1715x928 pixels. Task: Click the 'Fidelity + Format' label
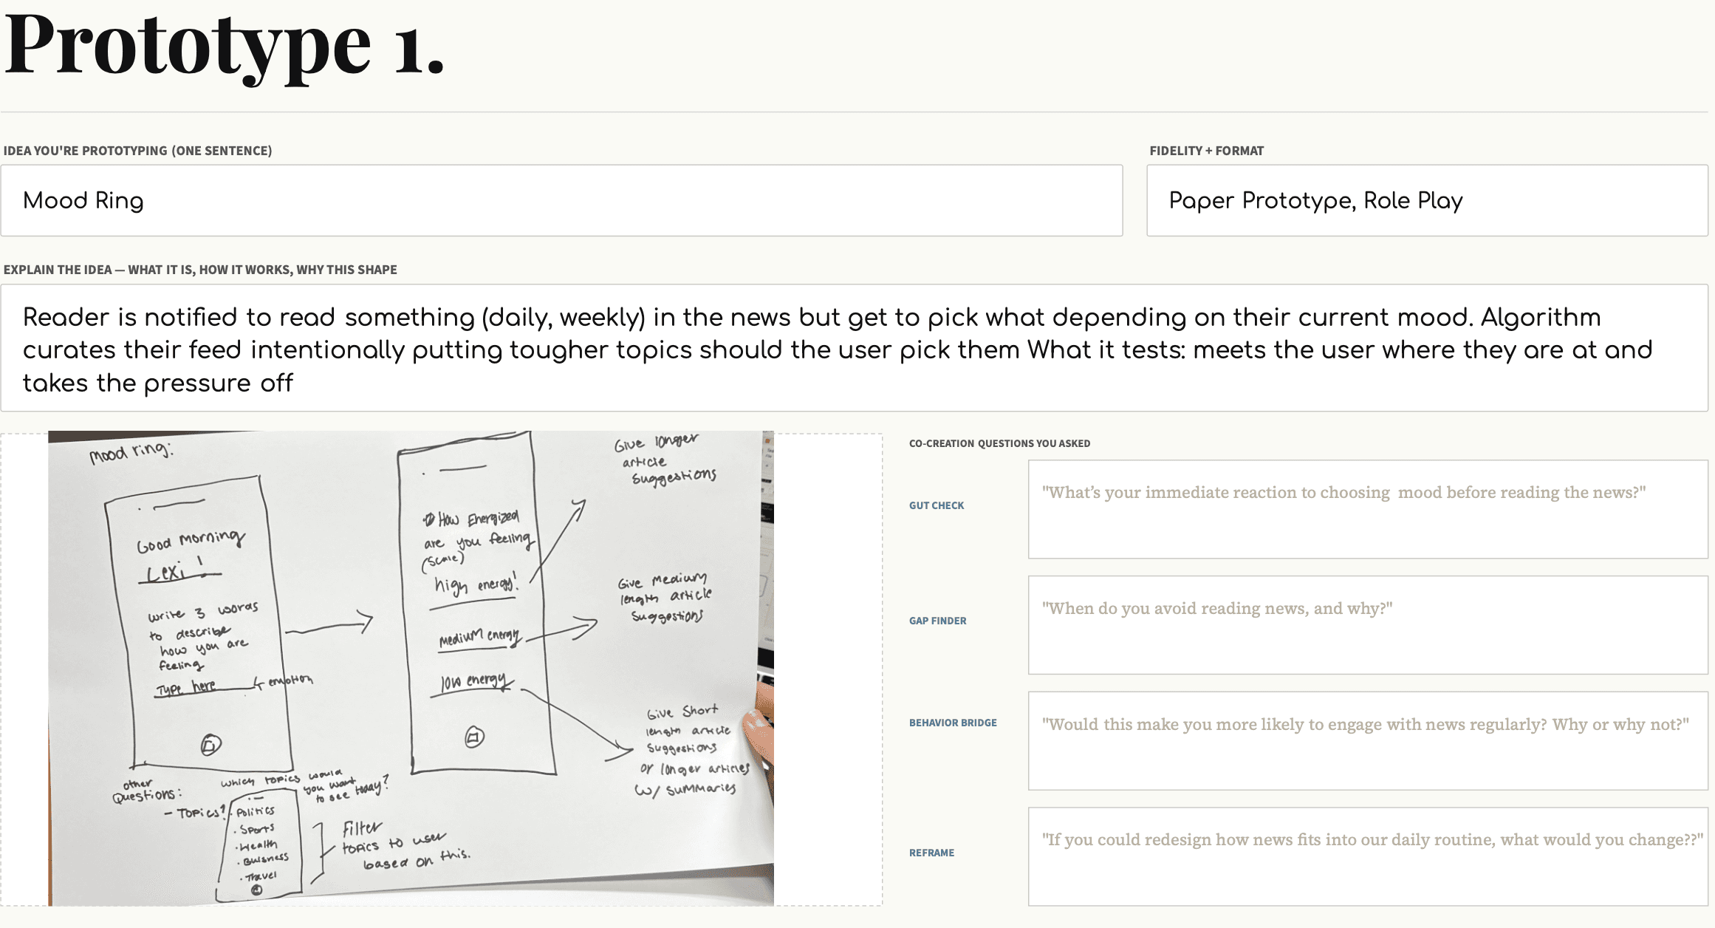[x=1206, y=151]
